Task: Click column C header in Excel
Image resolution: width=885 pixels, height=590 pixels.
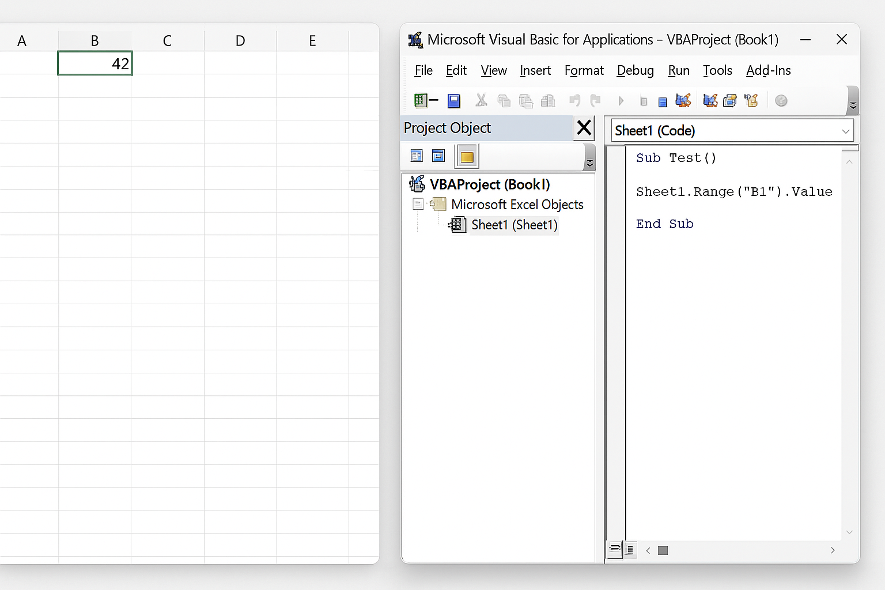Action: tap(168, 41)
